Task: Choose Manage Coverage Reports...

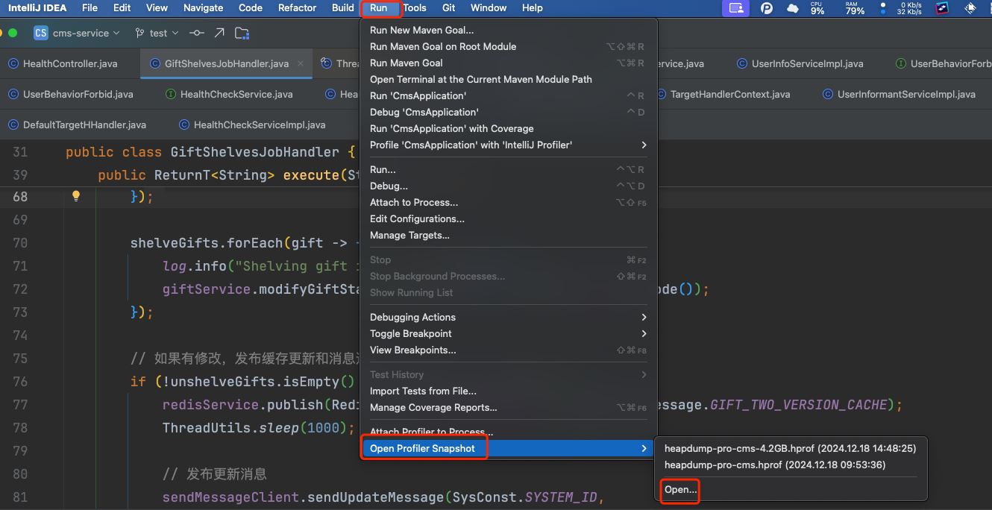Action: [509, 407]
